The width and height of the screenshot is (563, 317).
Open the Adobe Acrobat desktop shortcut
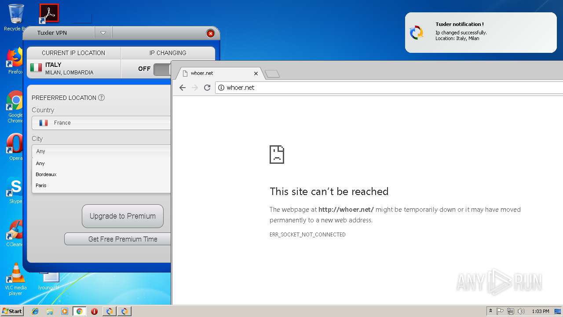click(49, 14)
